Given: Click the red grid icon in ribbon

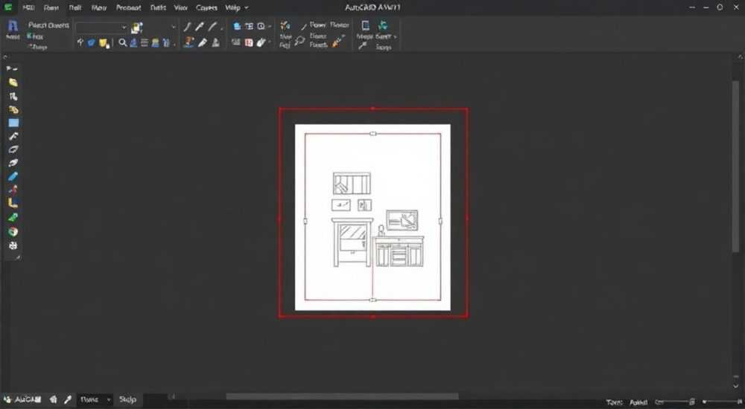Looking at the screenshot, I should tap(249, 42).
